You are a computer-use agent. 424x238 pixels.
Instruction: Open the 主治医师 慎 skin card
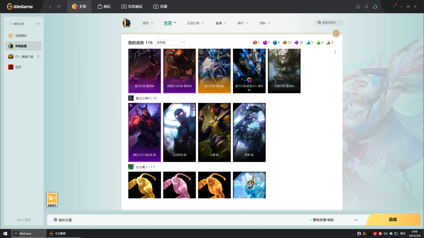pyautogui.click(x=179, y=132)
